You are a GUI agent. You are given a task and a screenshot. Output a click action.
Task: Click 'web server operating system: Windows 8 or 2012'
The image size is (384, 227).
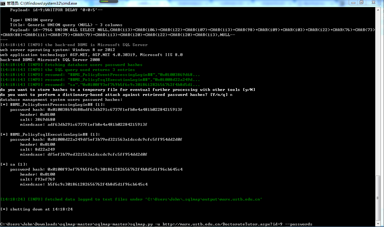pyautogui.click(x=57, y=50)
